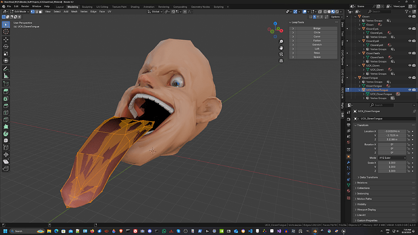Enable vertex select mode
Image resolution: width=418 pixels, height=235 pixels.
[x=33, y=12]
